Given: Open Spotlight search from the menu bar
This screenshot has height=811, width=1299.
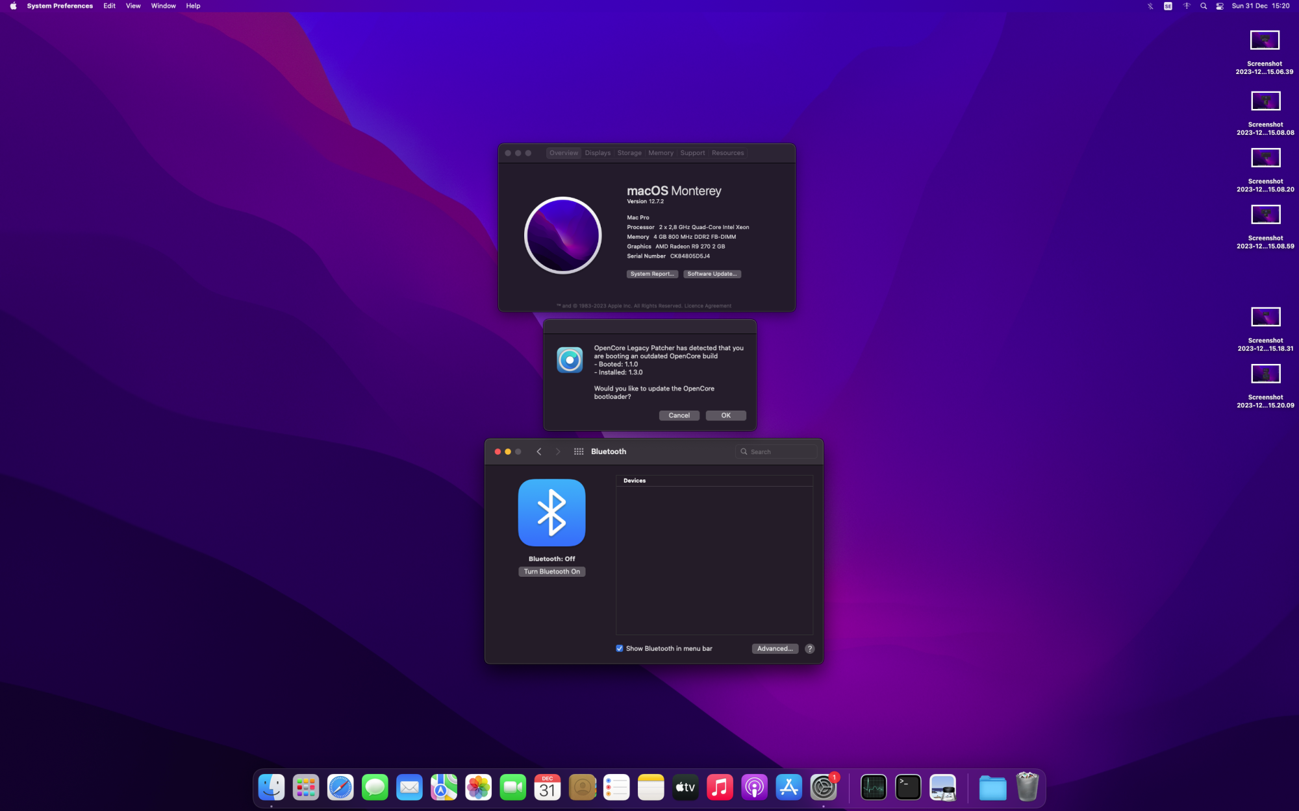Looking at the screenshot, I should pyautogui.click(x=1203, y=6).
